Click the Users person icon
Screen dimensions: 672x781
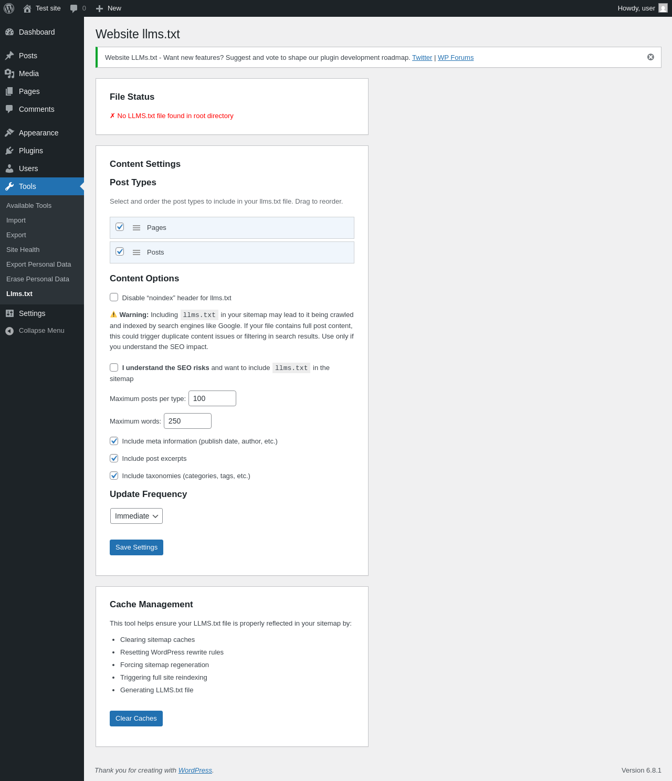click(9, 168)
